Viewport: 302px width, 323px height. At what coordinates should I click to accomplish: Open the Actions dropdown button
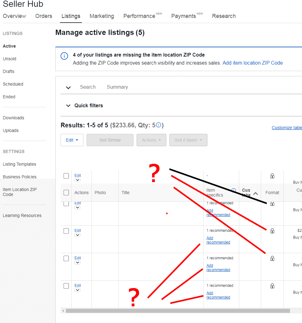click(x=151, y=140)
